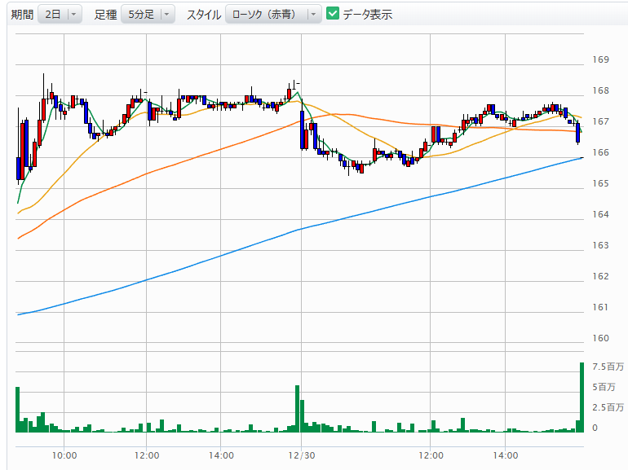
Task: Click the 10:00 time axis label
Action: 64,455
